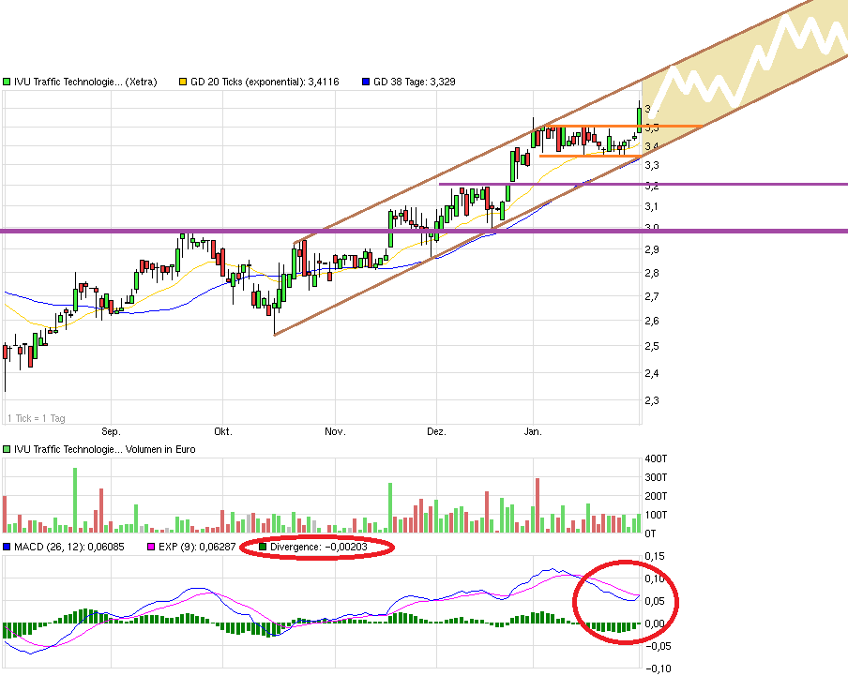Click the MACD value 0,06085 text
Screen dimensions: 848x676
(x=108, y=547)
